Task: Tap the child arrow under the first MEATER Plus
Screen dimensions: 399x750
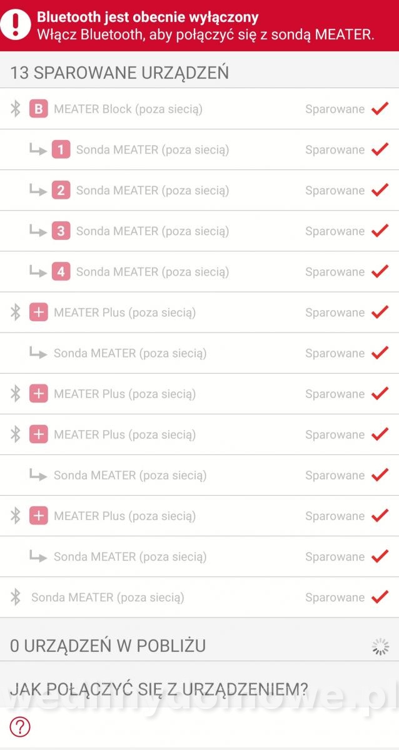Action: [38, 353]
